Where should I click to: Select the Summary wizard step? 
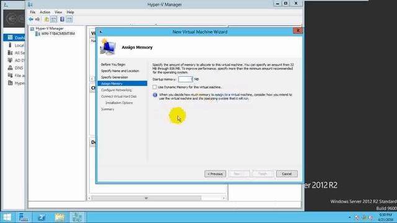coord(107,109)
